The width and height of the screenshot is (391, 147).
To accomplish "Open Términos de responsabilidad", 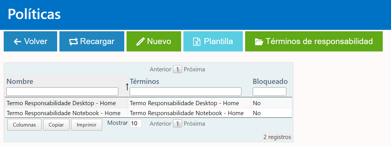I will point(314,42).
